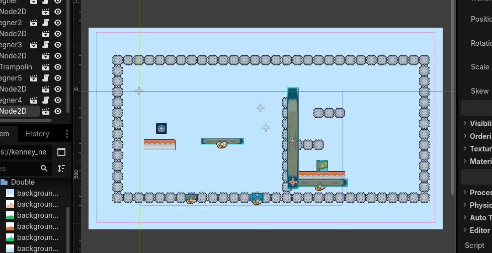Image resolution: width=492 pixels, height=253 pixels.
Task: Open the scene icon on the egner5 row
Action: 34,78
